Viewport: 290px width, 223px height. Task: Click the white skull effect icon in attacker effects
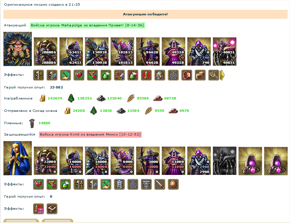pyautogui.click(x=160, y=75)
